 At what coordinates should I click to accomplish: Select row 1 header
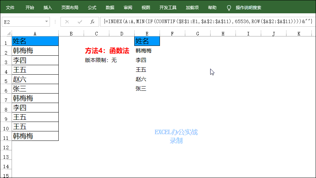tap(6, 41)
